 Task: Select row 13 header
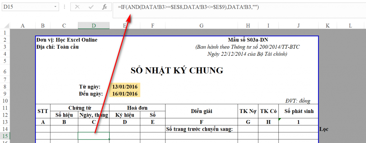click(x=5, y=122)
